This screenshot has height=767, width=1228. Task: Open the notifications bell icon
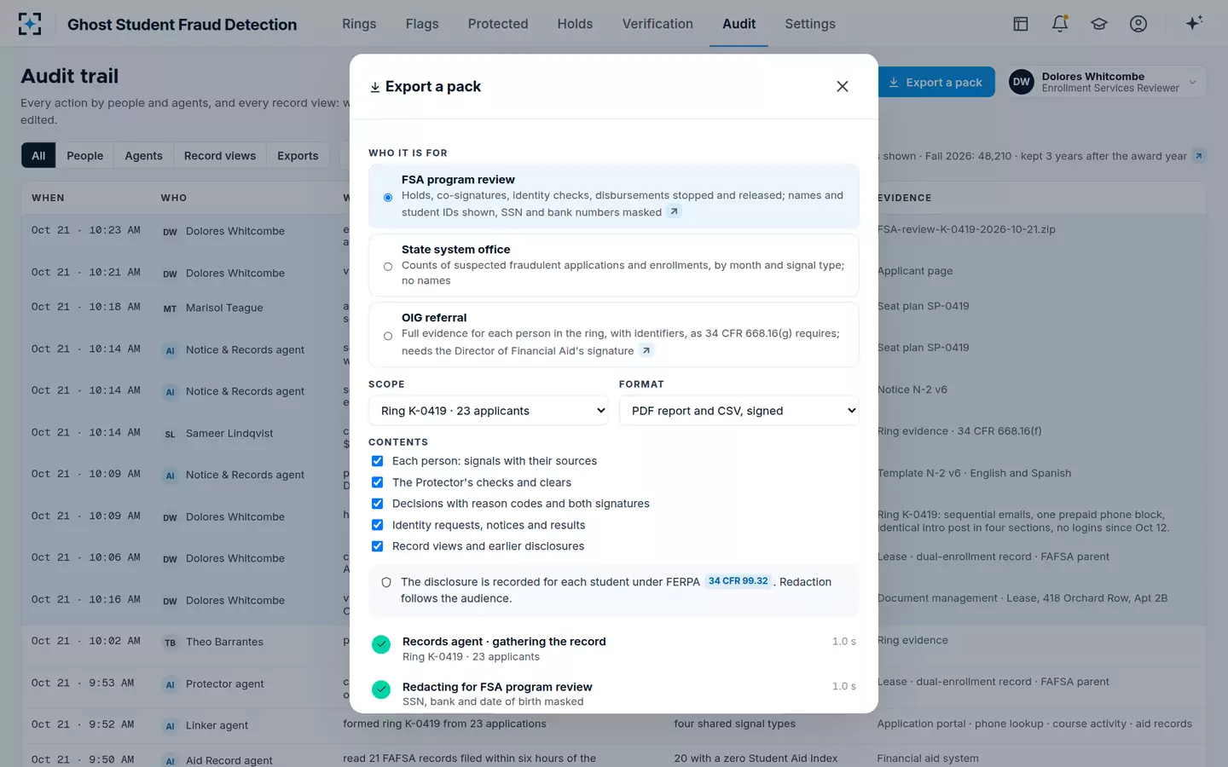click(1060, 24)
